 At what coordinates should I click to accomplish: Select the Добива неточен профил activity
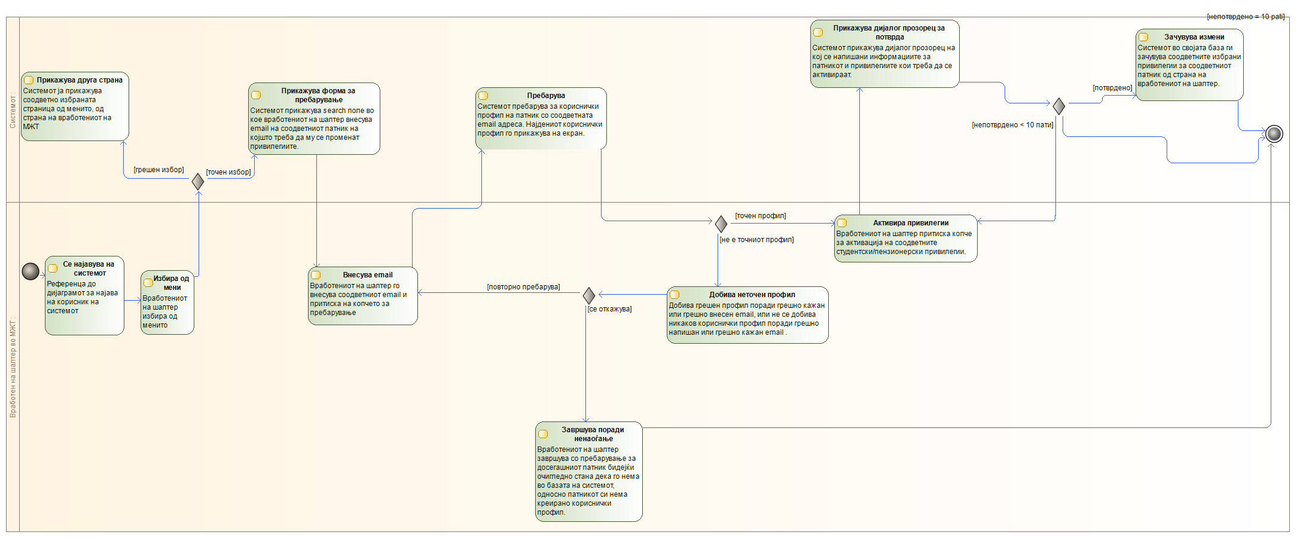click(x=747, y=315)
